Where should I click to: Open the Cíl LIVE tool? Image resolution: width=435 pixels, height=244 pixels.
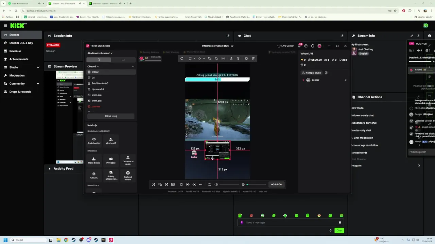pos(94,175)
